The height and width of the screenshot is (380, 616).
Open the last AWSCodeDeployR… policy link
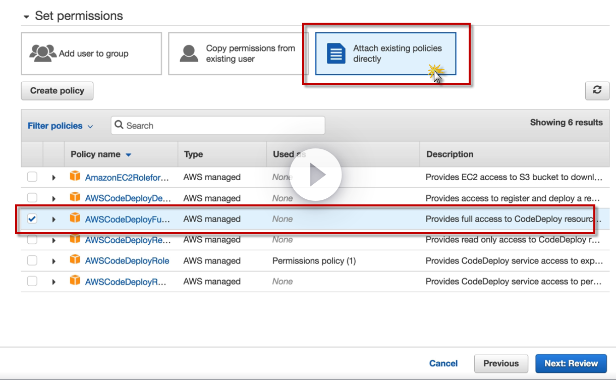(126, 282)
